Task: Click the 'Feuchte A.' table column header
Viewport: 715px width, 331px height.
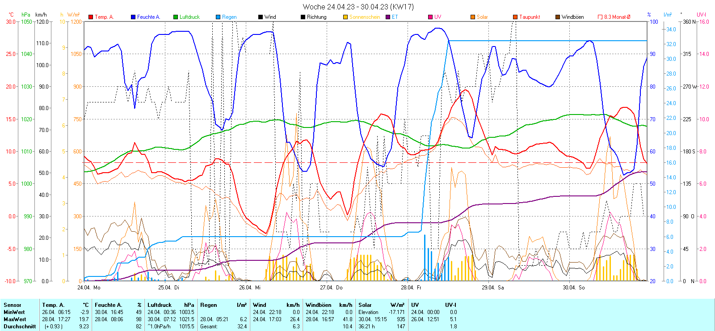Action: point(108,305)
